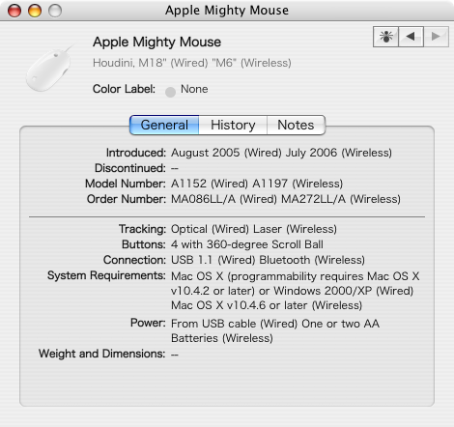
Task: Close the Apple Mighty Mouse window
Action: tap(14, 11)
